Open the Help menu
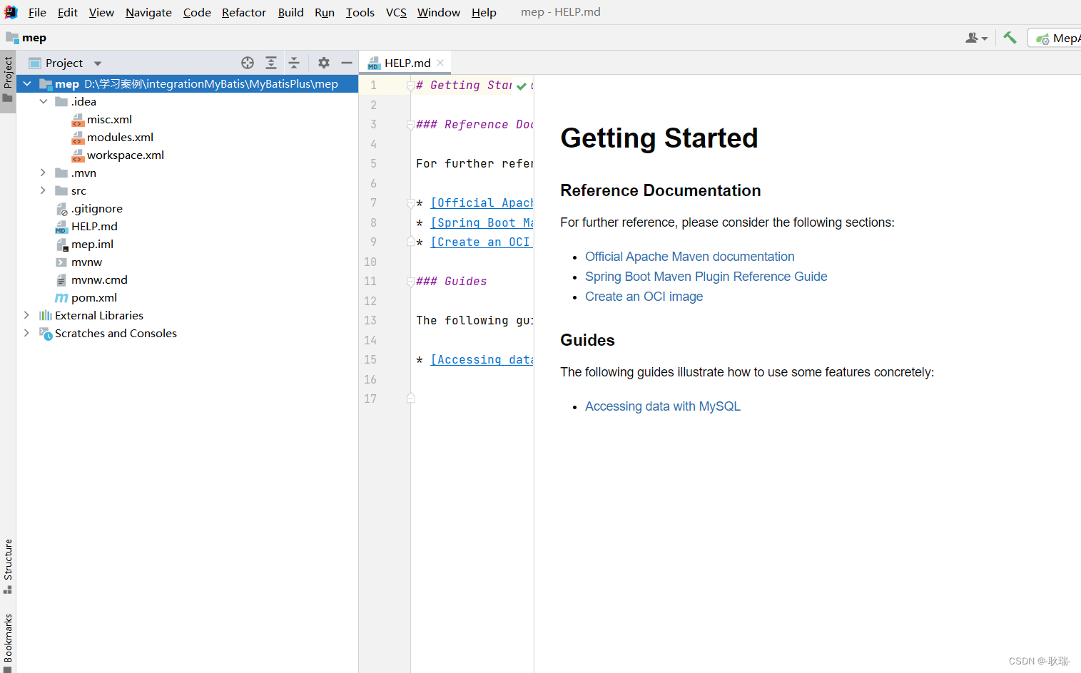The height and width of the screenshot is (673, 1081). coord(484,12)
